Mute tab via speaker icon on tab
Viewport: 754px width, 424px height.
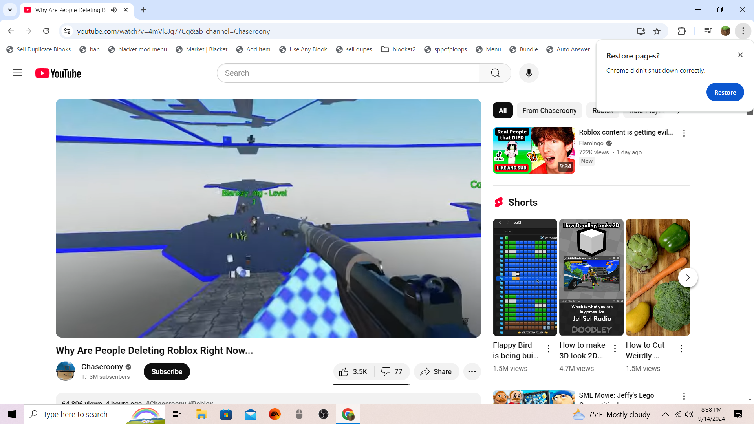click(114, 10)
